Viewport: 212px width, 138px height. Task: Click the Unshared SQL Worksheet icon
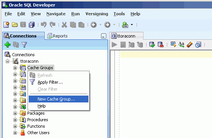pos(173,44)
